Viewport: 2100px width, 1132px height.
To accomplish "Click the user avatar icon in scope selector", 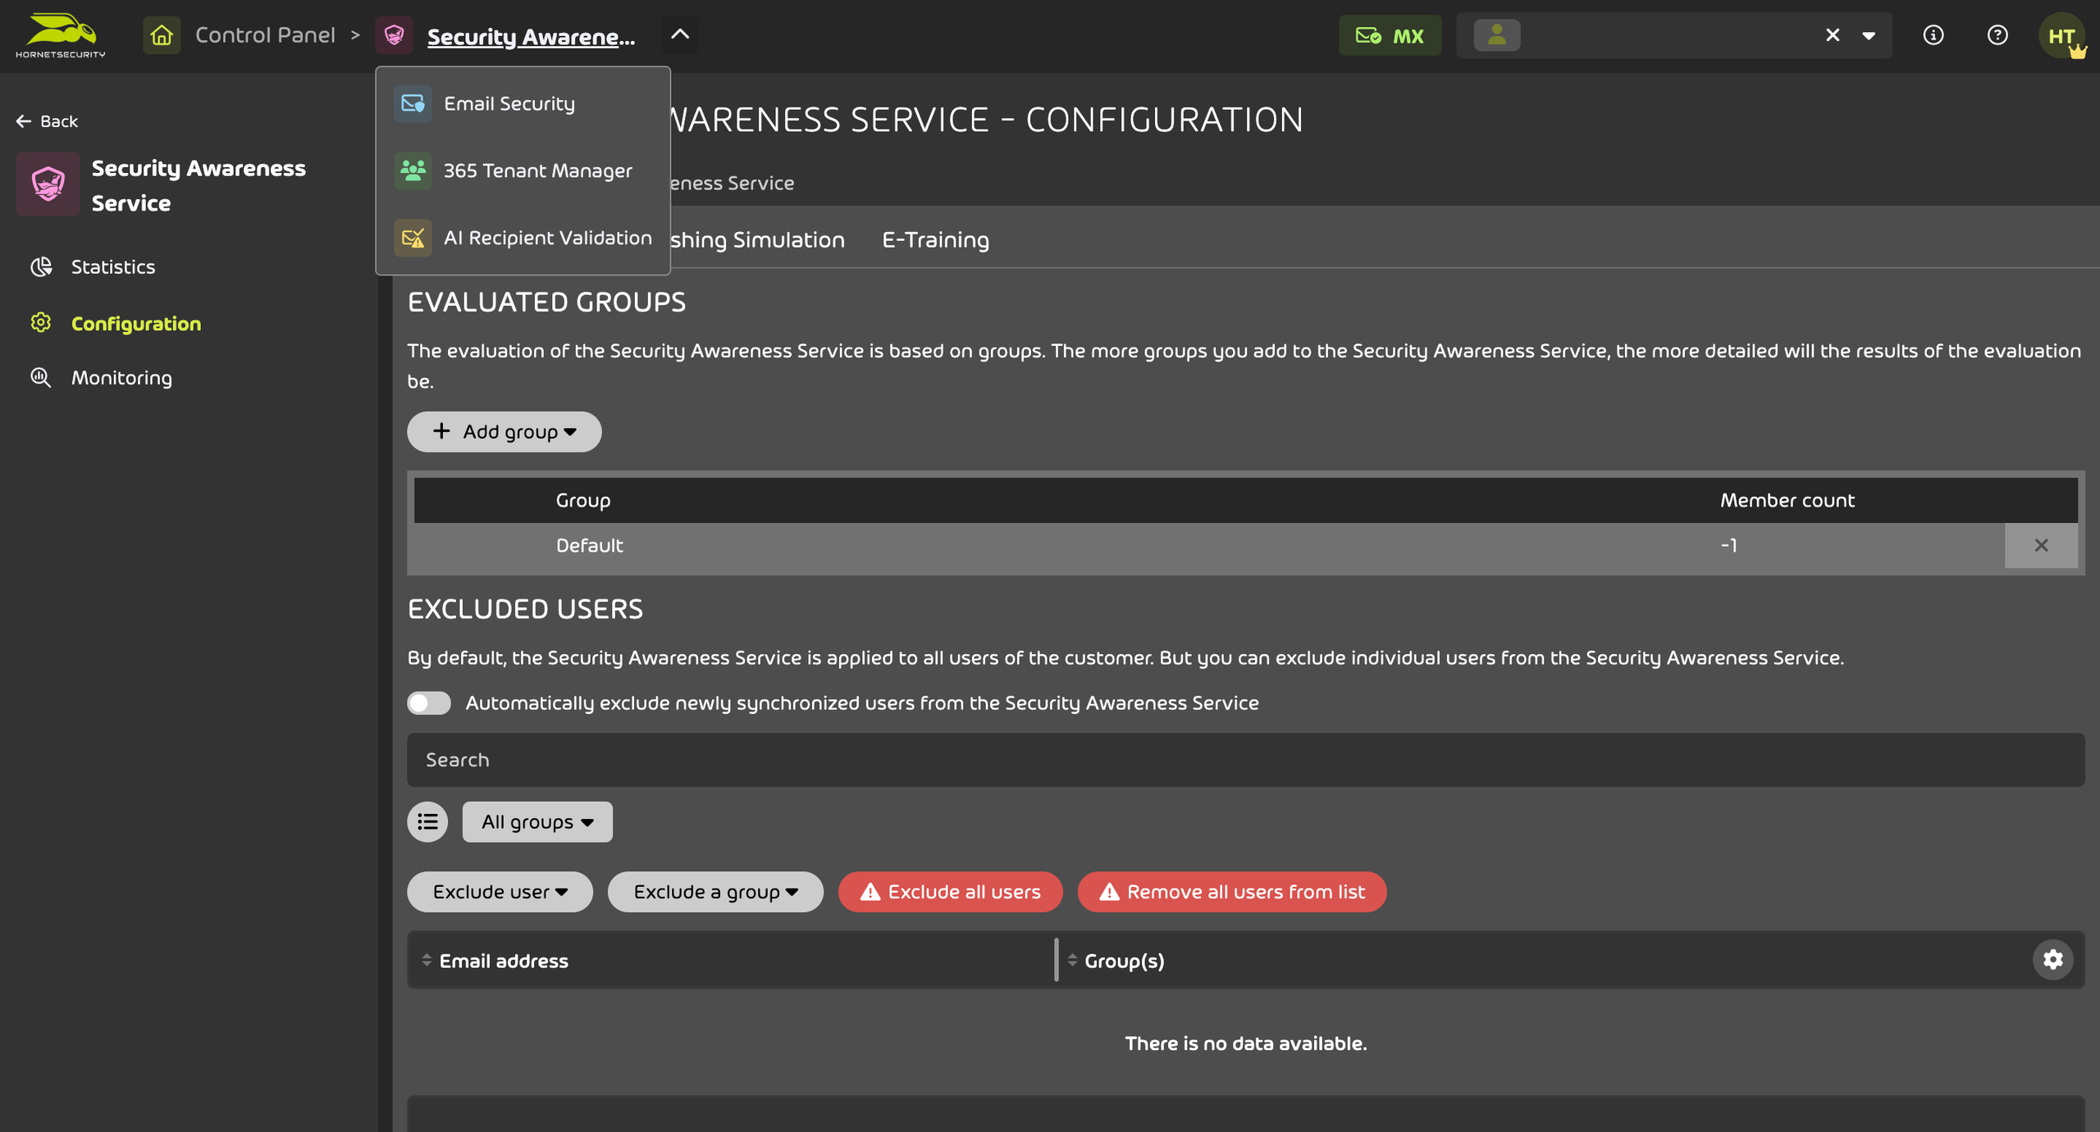I will (1497, 35).
